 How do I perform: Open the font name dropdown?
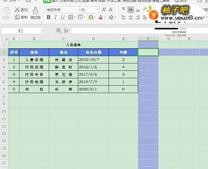pos(78,10)
